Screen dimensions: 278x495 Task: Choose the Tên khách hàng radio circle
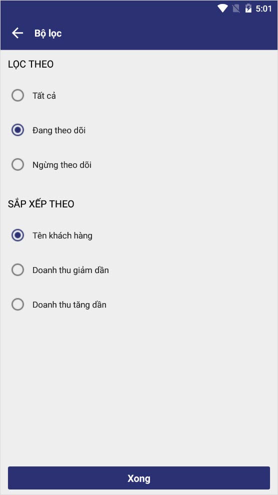[x=17, y=235]
